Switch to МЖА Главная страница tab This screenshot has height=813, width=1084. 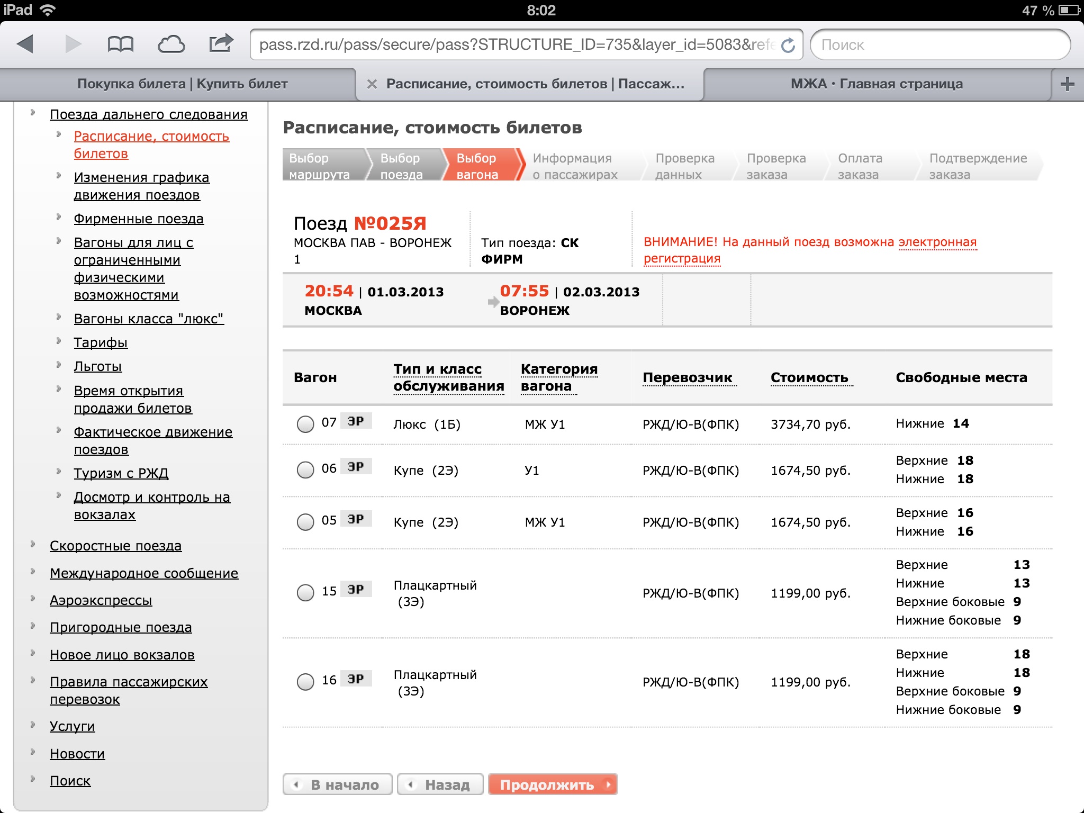877,84
